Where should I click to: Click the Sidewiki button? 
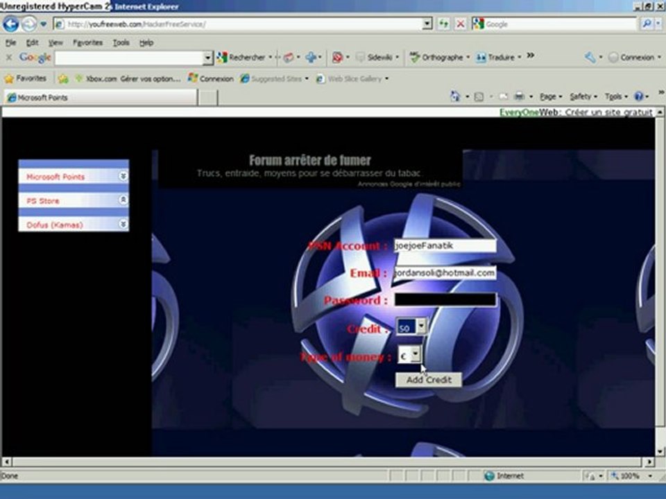(374, 58)
